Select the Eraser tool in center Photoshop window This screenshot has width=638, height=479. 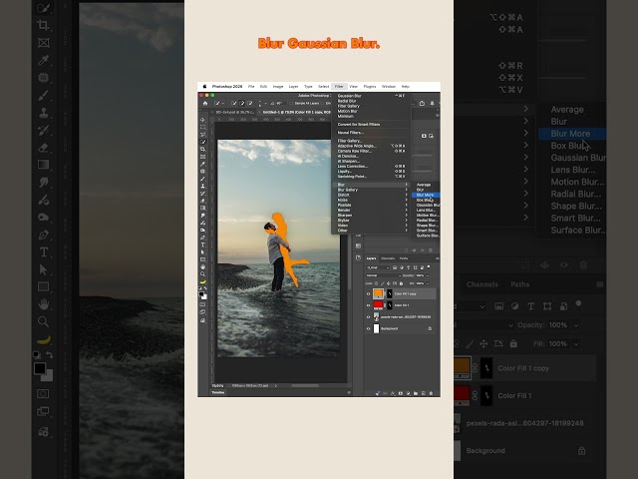[x=203, y=201]
